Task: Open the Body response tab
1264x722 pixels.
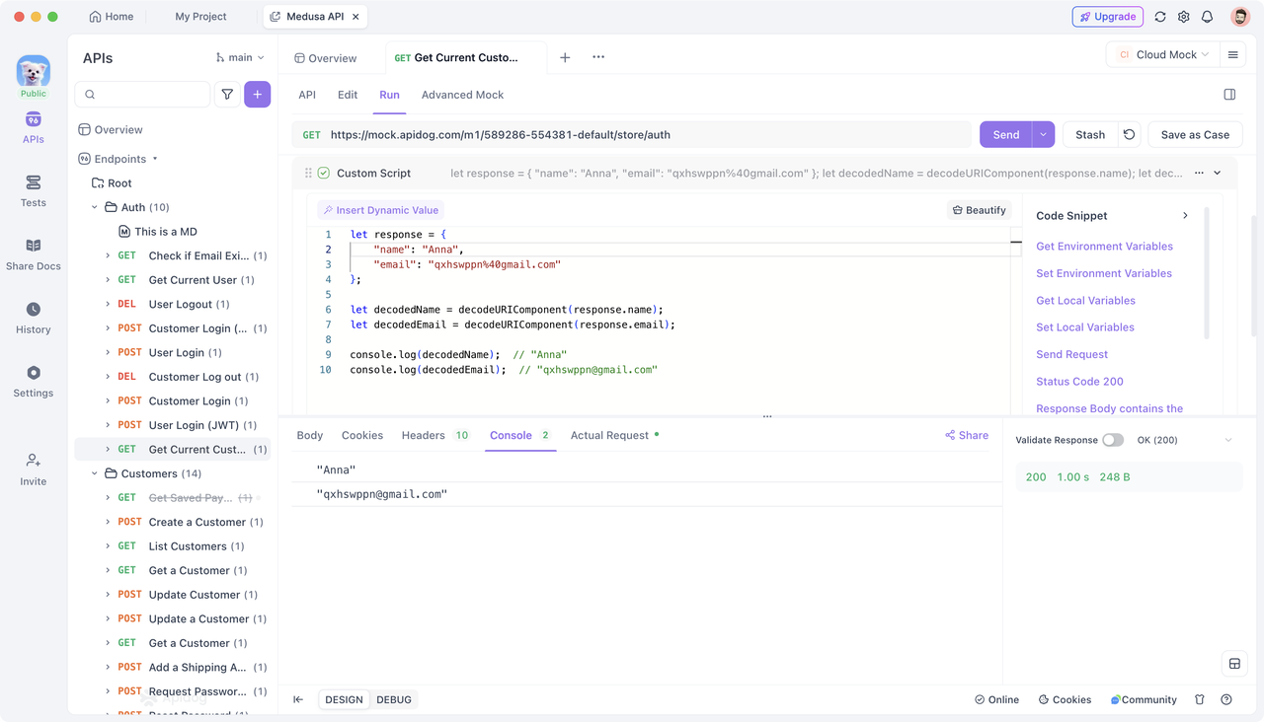Action: click(310, 435)
